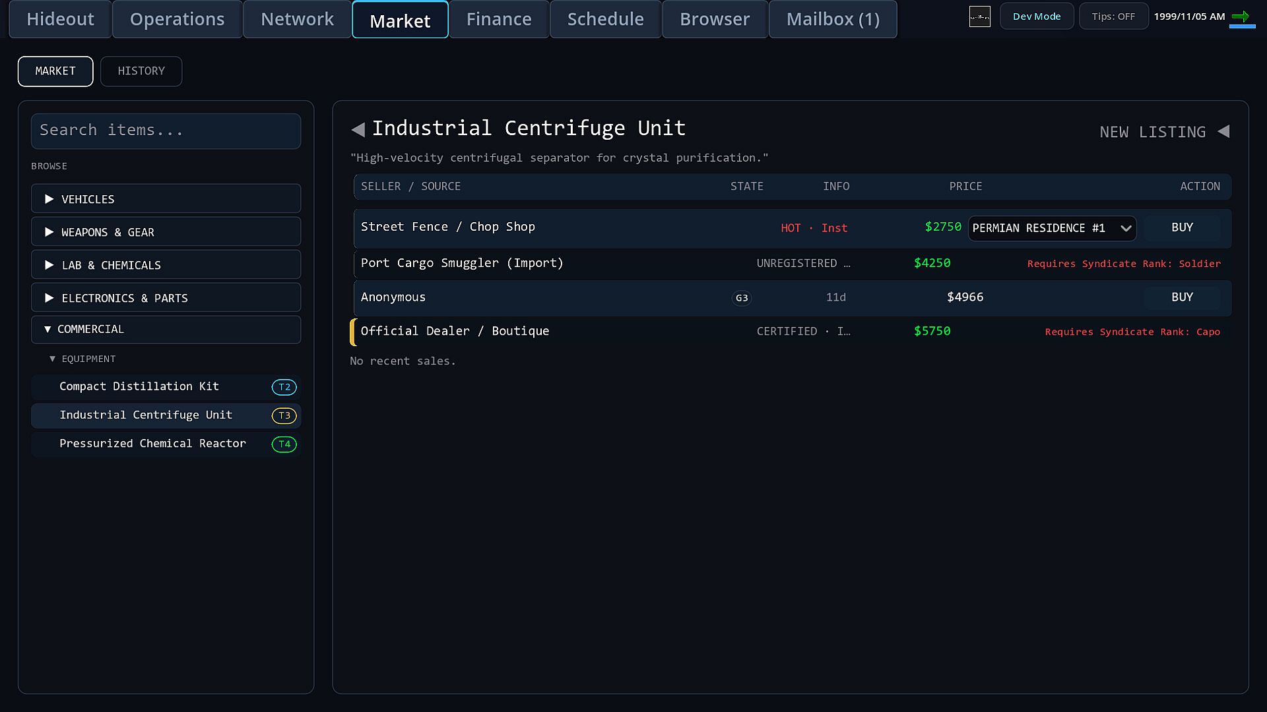
Task: Buy from Street Fence / Chop Shop
Action: [x=1182, y=227]
